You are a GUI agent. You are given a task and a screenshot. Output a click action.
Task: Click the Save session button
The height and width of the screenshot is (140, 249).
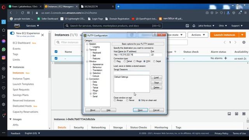point(156,82)
